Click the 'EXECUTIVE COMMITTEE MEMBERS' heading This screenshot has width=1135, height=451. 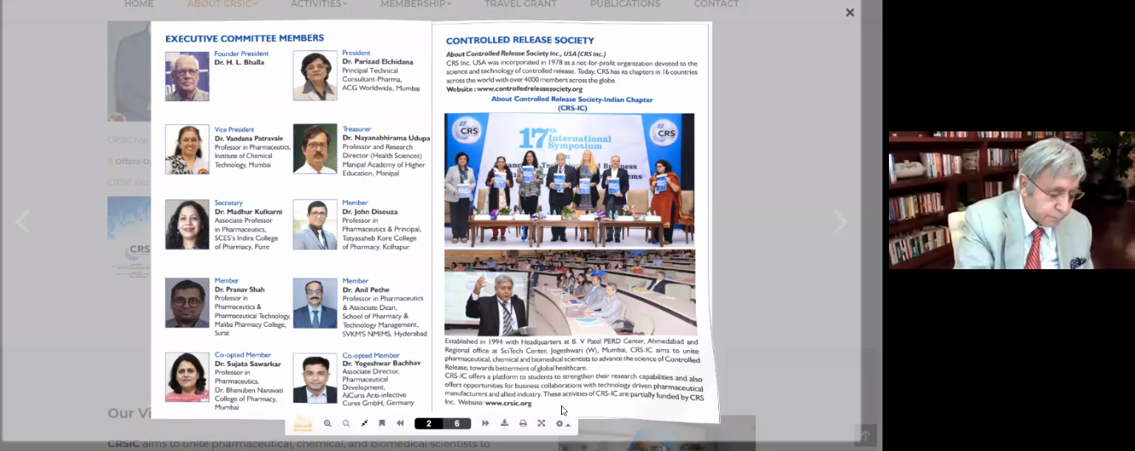tap(244, 38)
